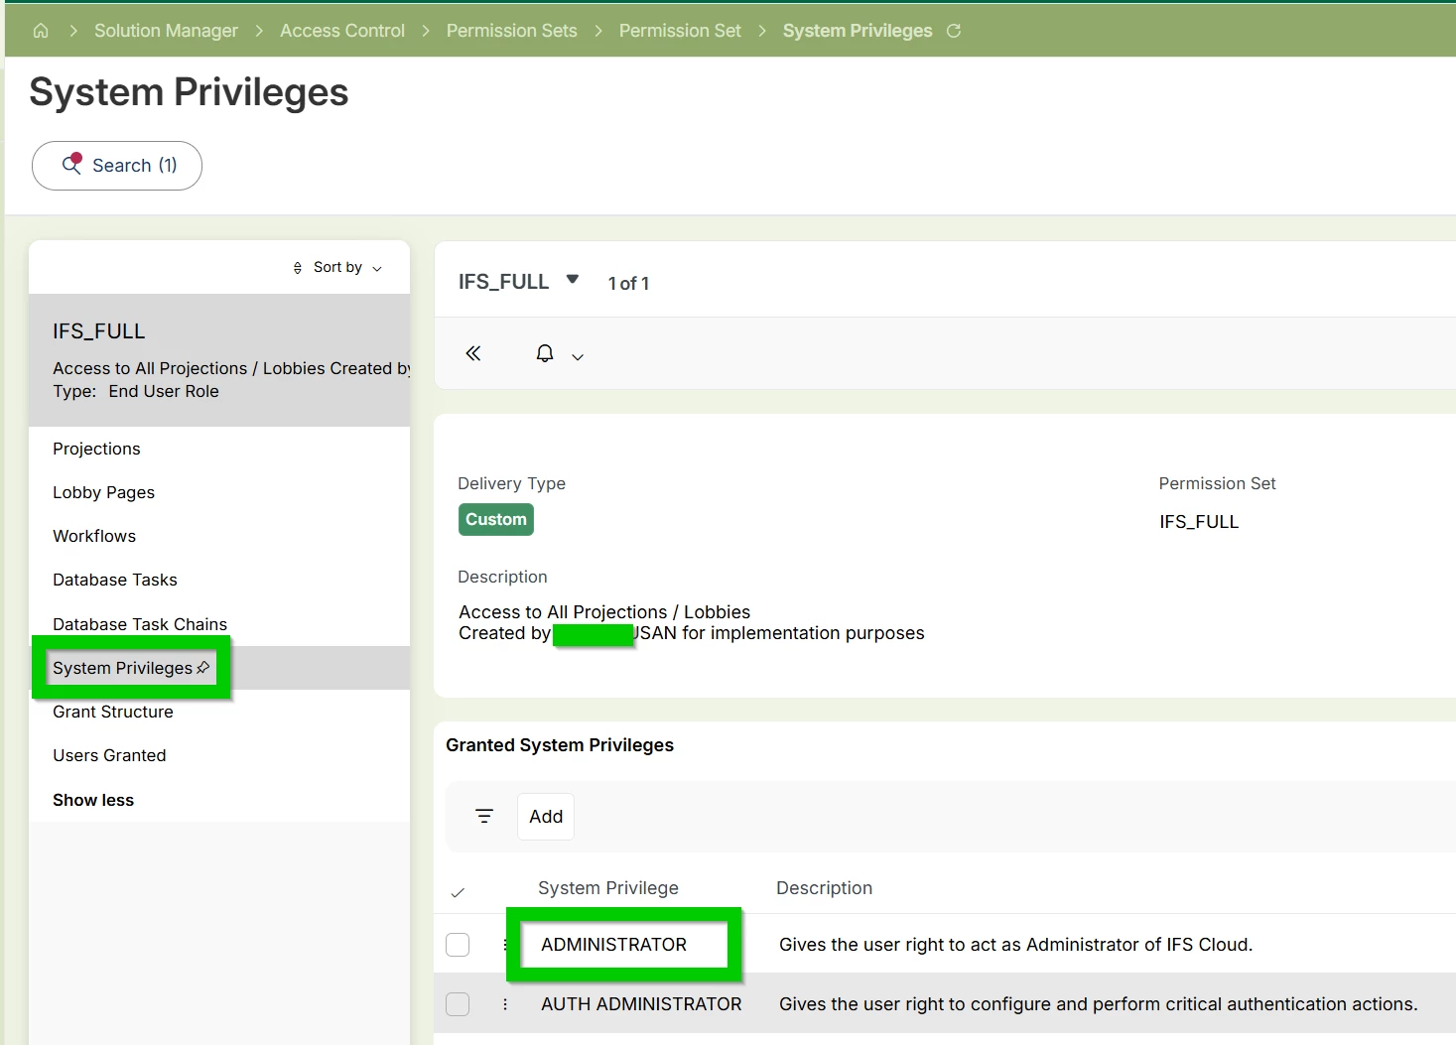Click the System Privileges breadcrumb

(858, 31)
